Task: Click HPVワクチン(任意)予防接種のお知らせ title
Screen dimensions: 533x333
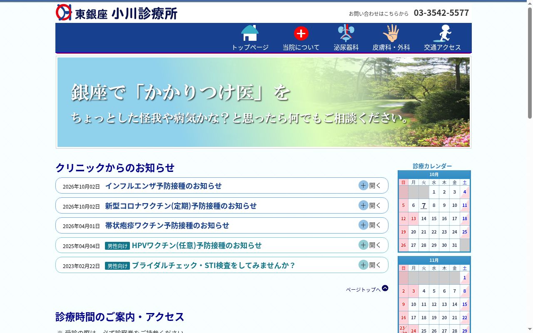Action: [197, 245]
